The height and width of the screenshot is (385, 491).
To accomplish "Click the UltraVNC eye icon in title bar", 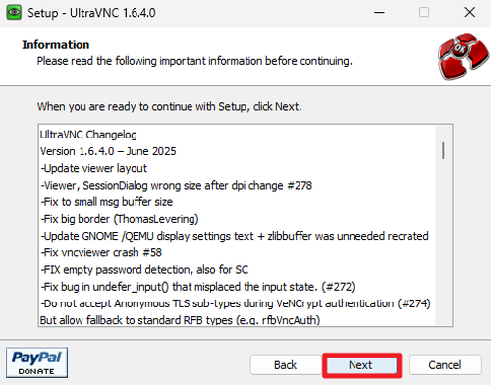I will (x=14, y=13).
